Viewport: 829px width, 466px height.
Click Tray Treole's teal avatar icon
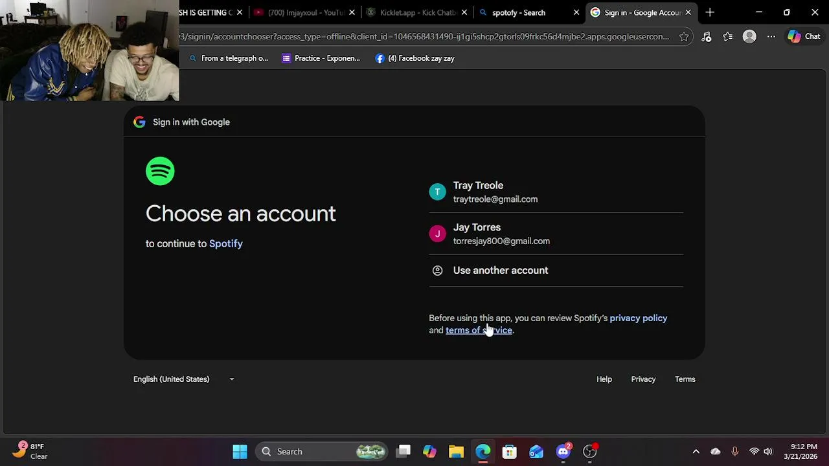click(437, 192)
